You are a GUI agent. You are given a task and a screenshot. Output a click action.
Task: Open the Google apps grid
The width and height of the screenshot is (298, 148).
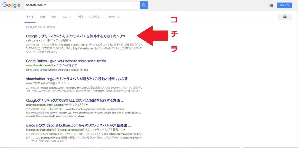pyautogui.click(x=271, y=6)
